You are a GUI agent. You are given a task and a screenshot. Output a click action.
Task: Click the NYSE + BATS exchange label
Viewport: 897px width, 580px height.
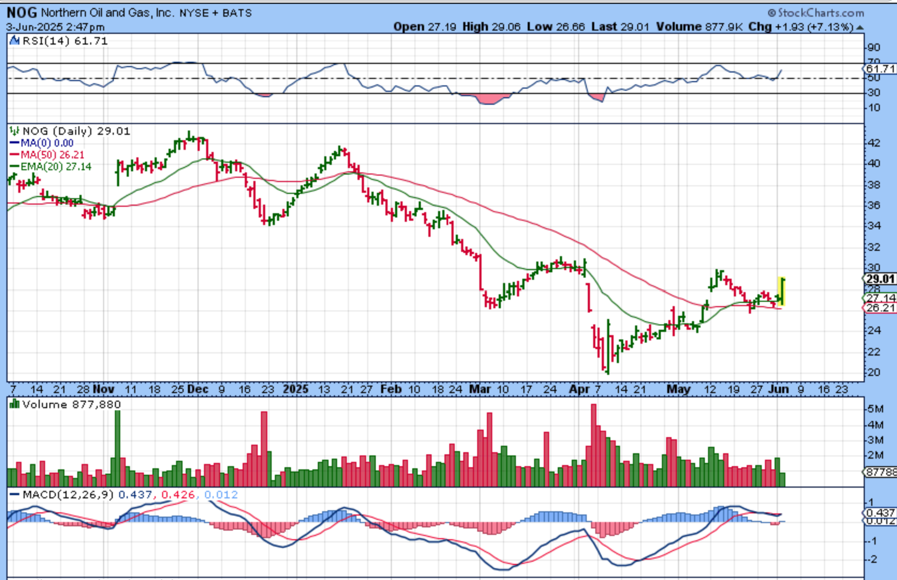(x=215, y=13)
